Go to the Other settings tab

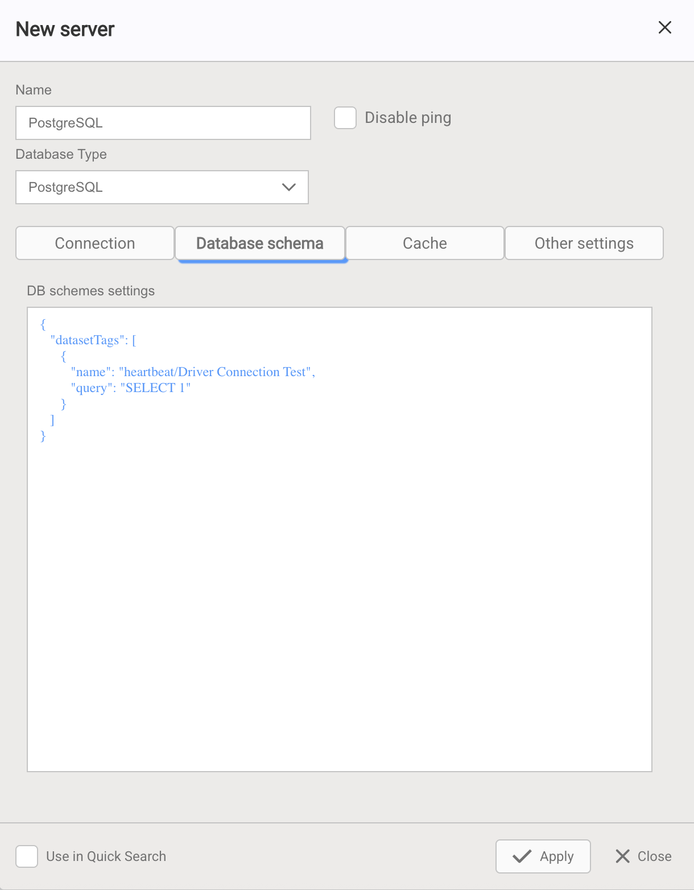pyautogui.click(x=584, y=243)
